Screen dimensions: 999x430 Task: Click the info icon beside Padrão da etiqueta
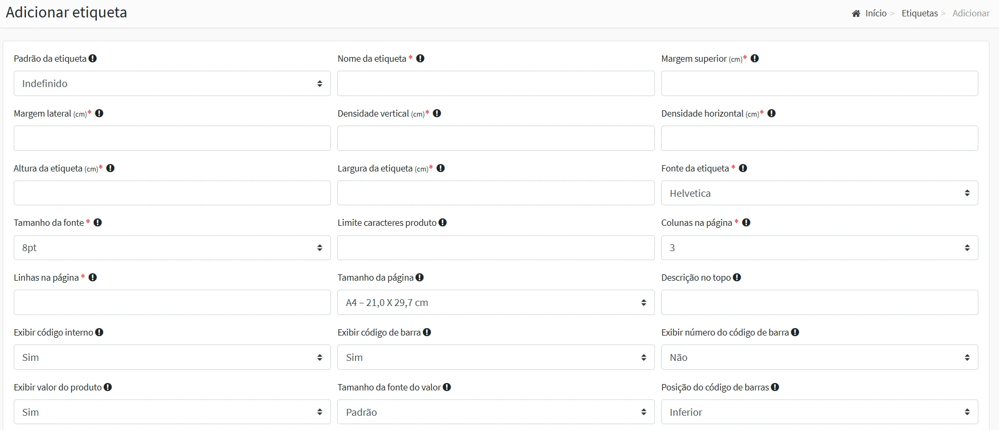click(x=92, y=59)
